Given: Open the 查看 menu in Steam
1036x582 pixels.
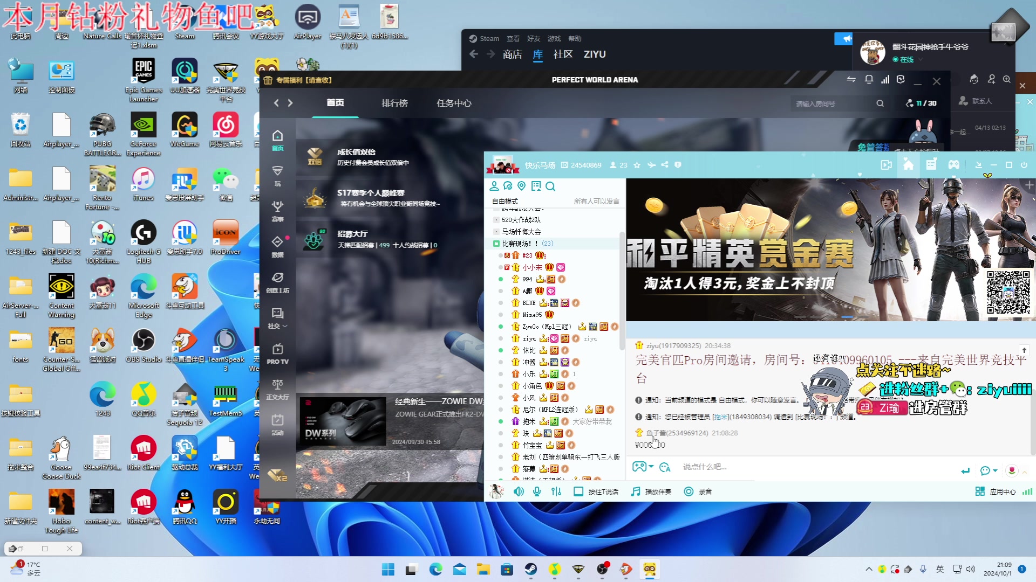Looking at the screenshot, I should point(513,39).
